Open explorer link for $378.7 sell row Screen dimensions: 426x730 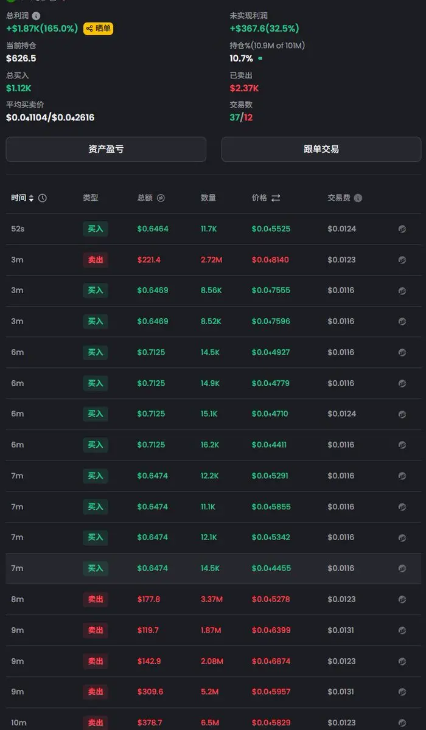click(x=402, y=723)
